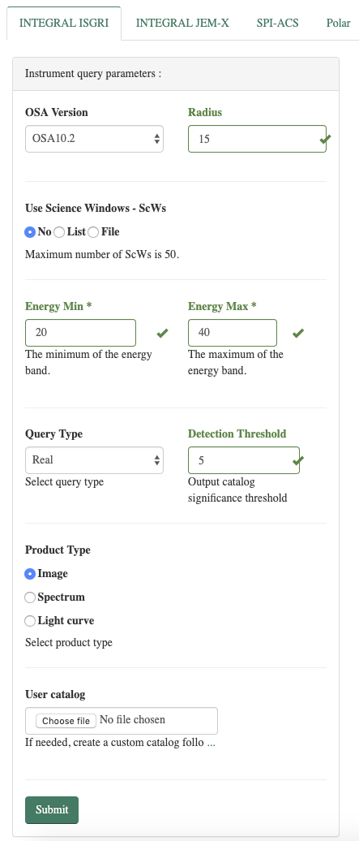Screen dimensions: 359x841
Task: Open the Polar tab
Action: pos(339,23)
